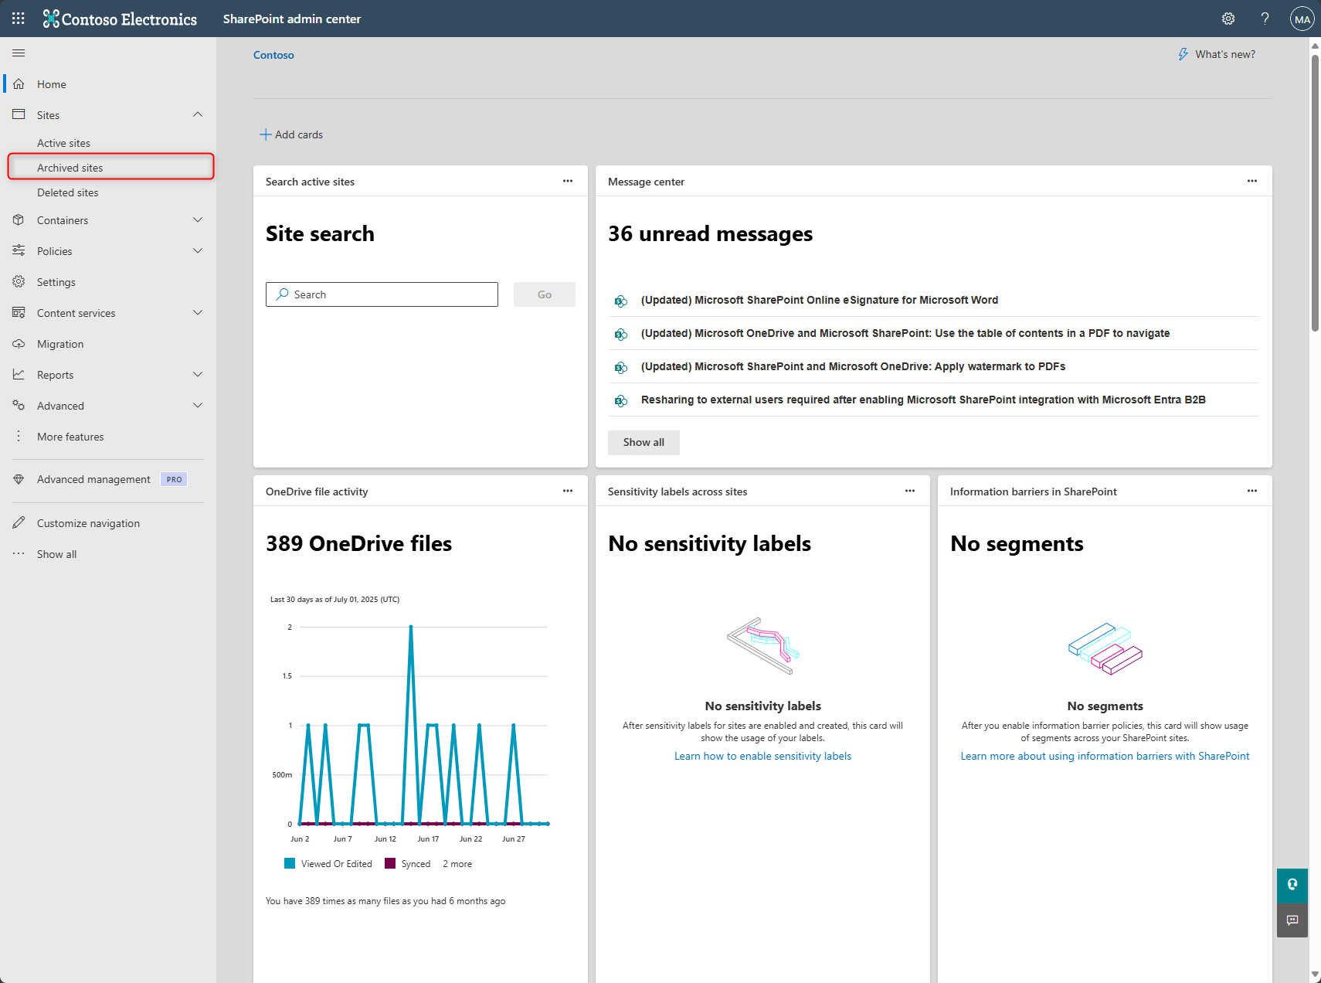The height and width of the screenshot is (983, 1321).
Task: Select Viewed Or Edited legend swatch
Action: click(x=290, y=863)
